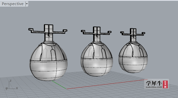Image resolution: width=178 pixels, height=98 pixels.
Task: Click the Perspective viewport title label
Action: click(13, 4)
